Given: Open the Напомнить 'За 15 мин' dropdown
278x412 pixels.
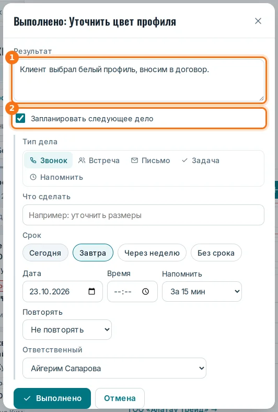Looking at the screenshot, I should pos(202,291).
